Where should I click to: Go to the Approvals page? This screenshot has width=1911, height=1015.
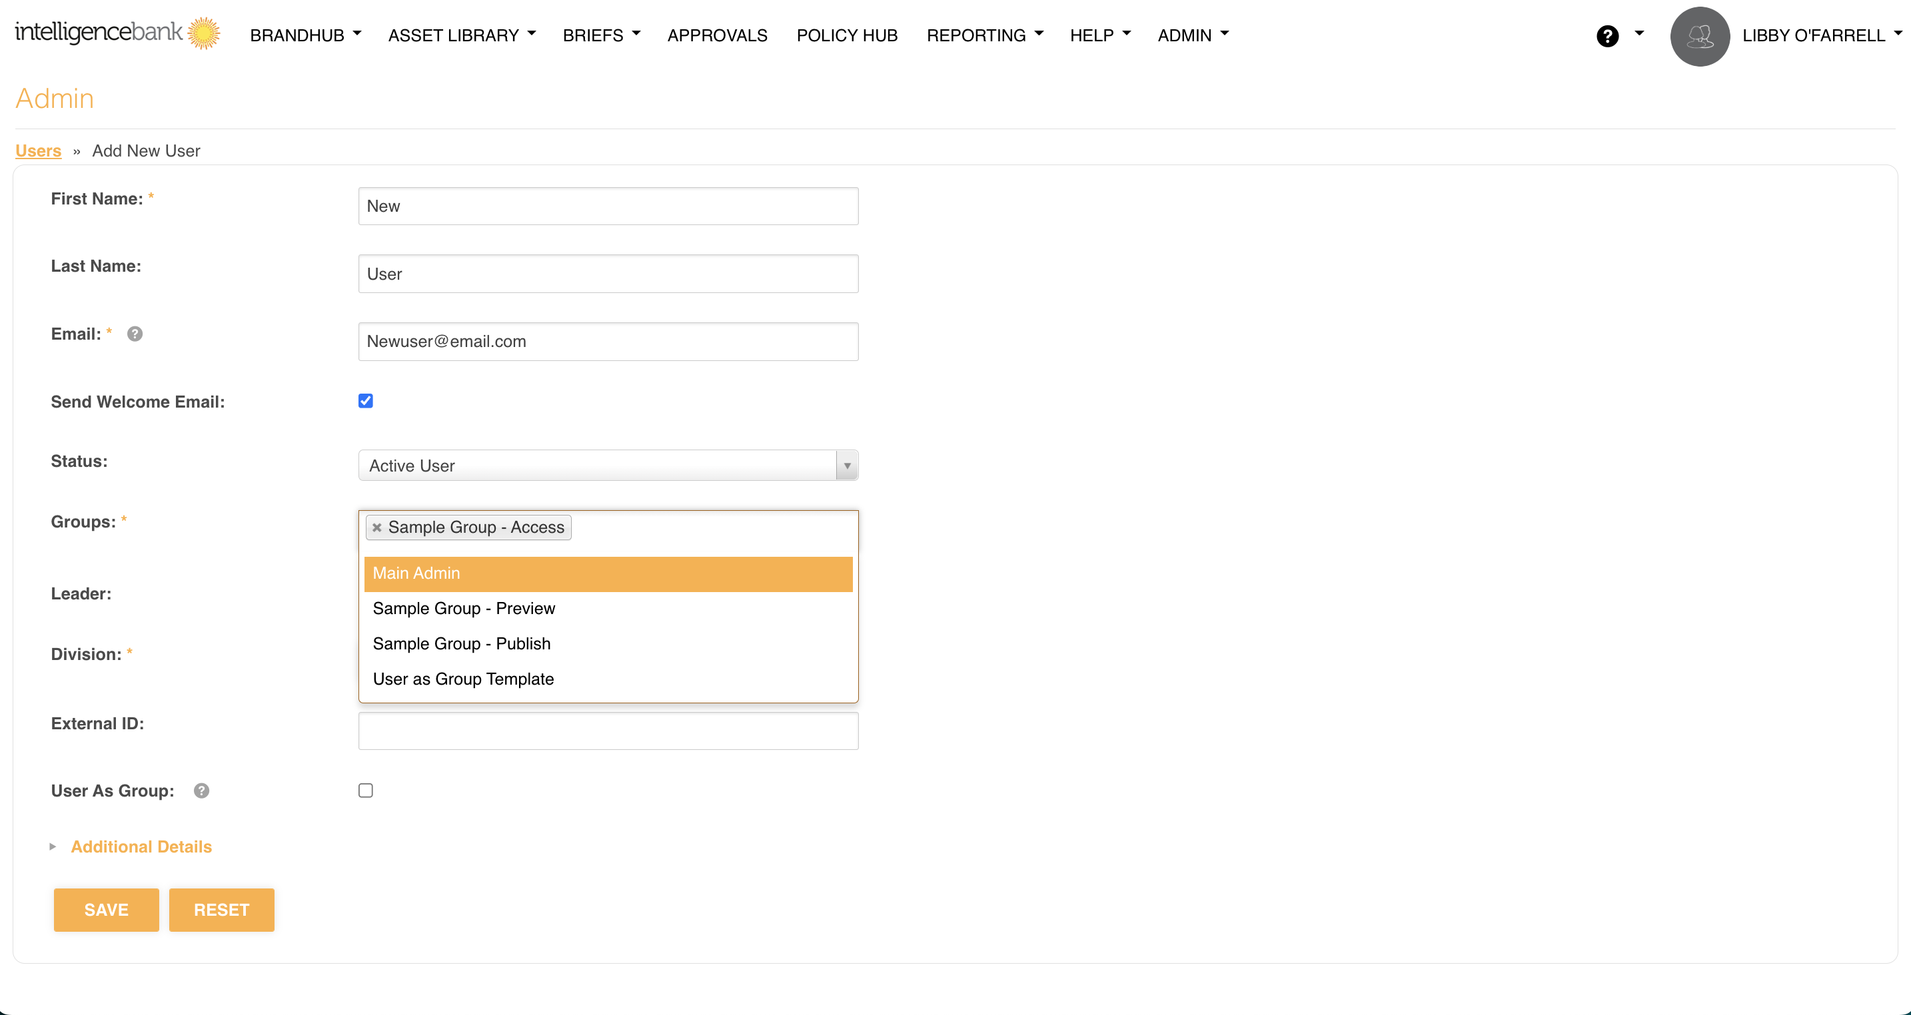(717, 35)
